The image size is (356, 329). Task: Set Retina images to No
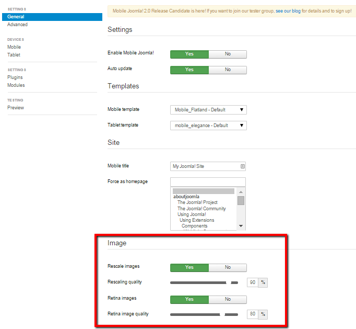coord(228,299)
